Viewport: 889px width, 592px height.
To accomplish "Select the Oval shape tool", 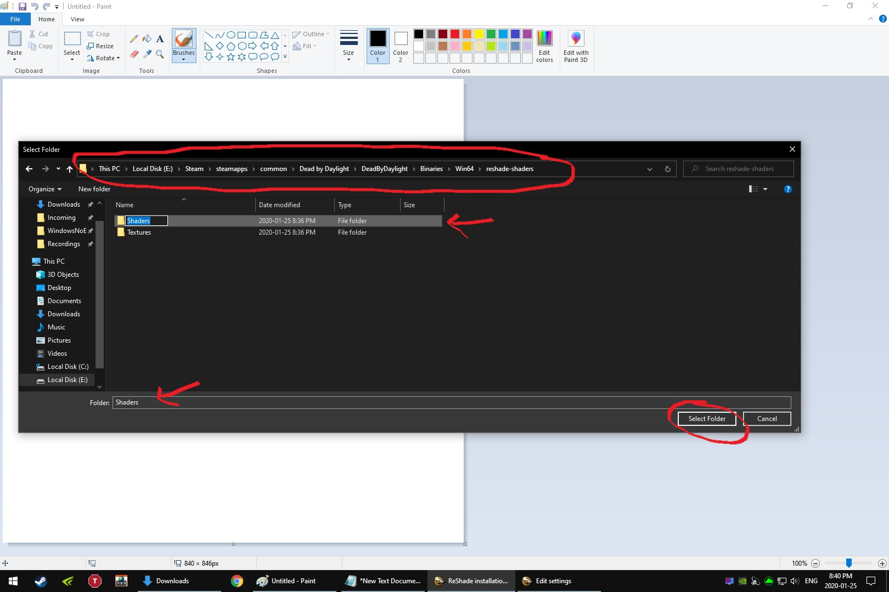I will pos(231,35).
